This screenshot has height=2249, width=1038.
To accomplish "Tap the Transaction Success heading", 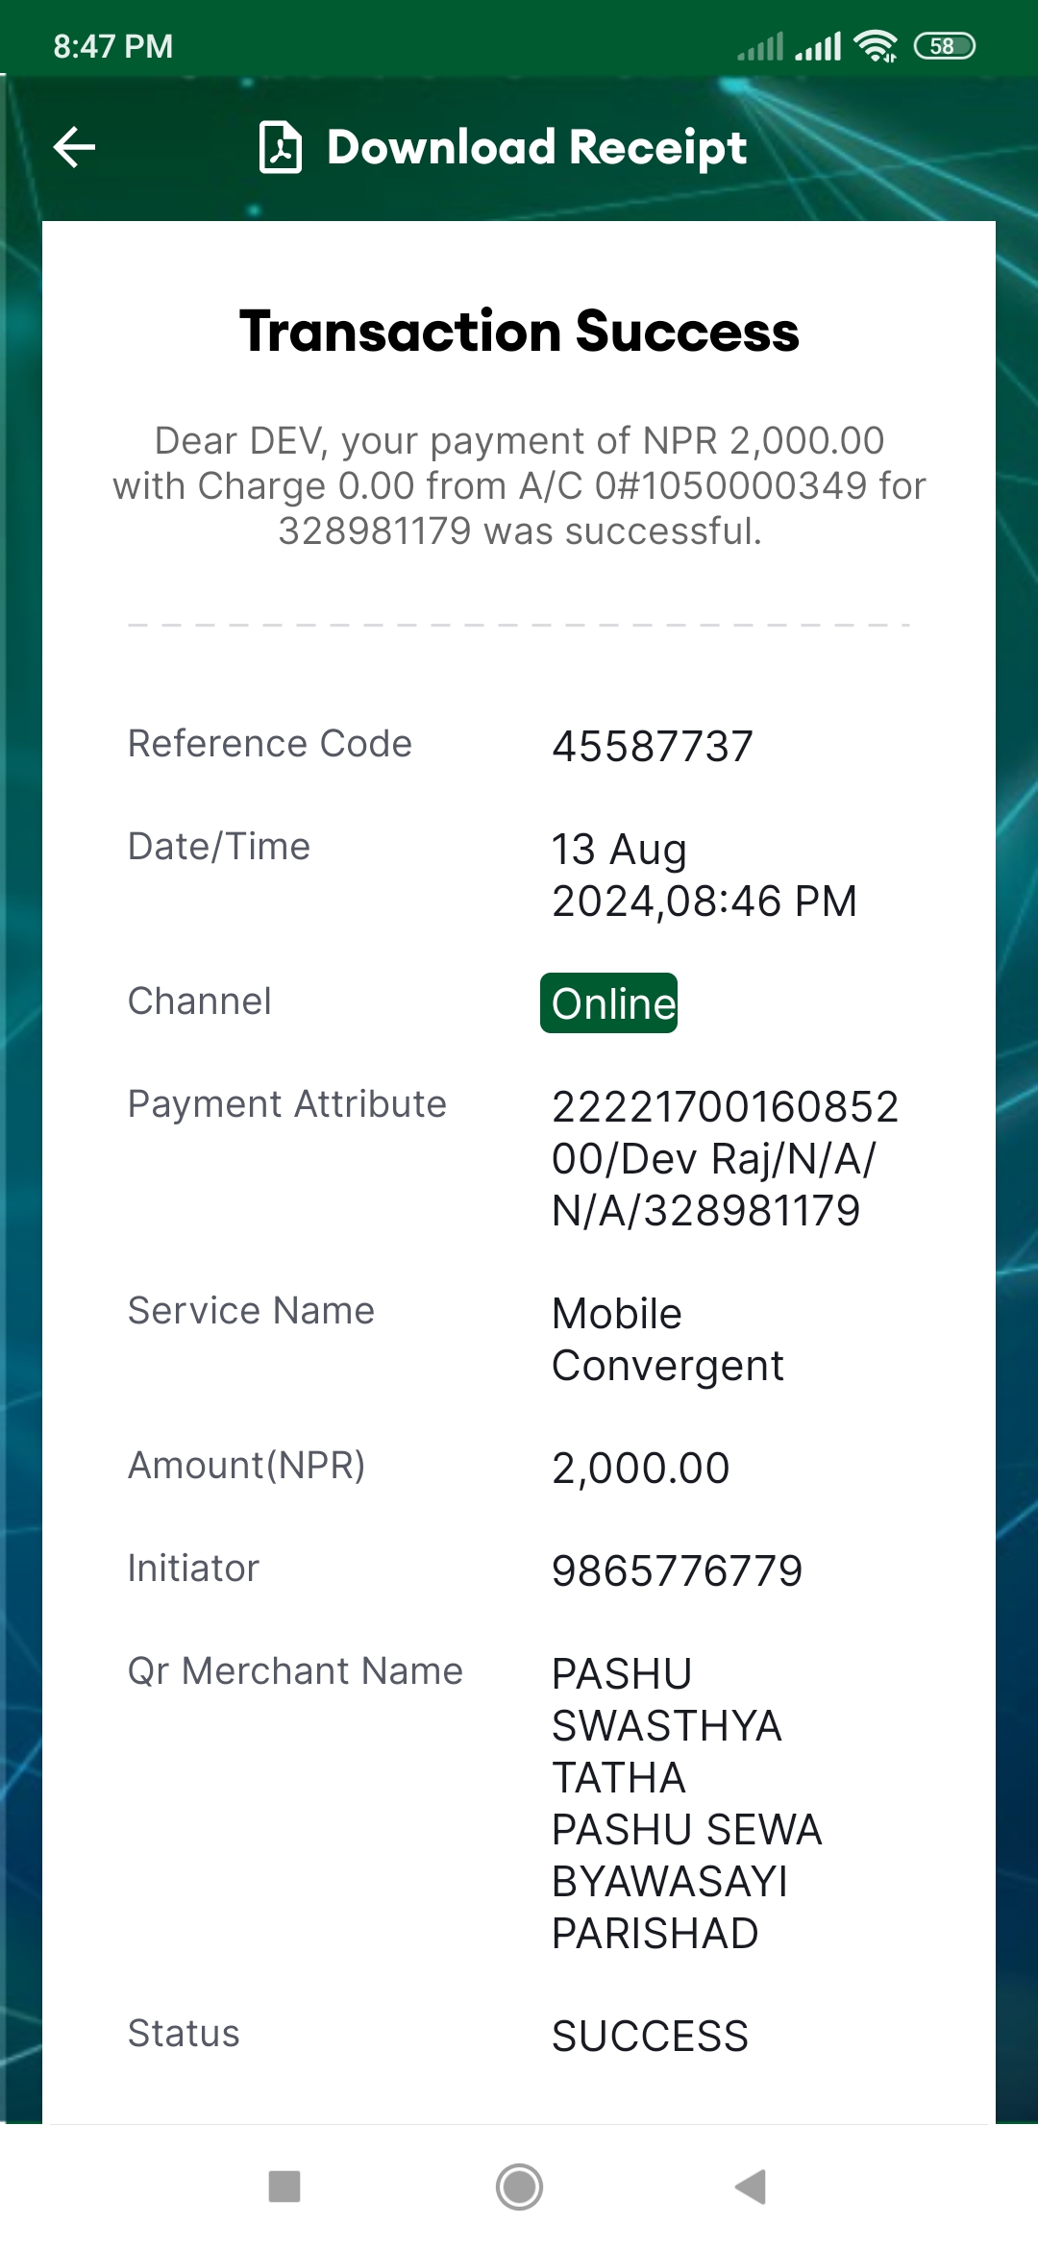I will pos(519,332).
